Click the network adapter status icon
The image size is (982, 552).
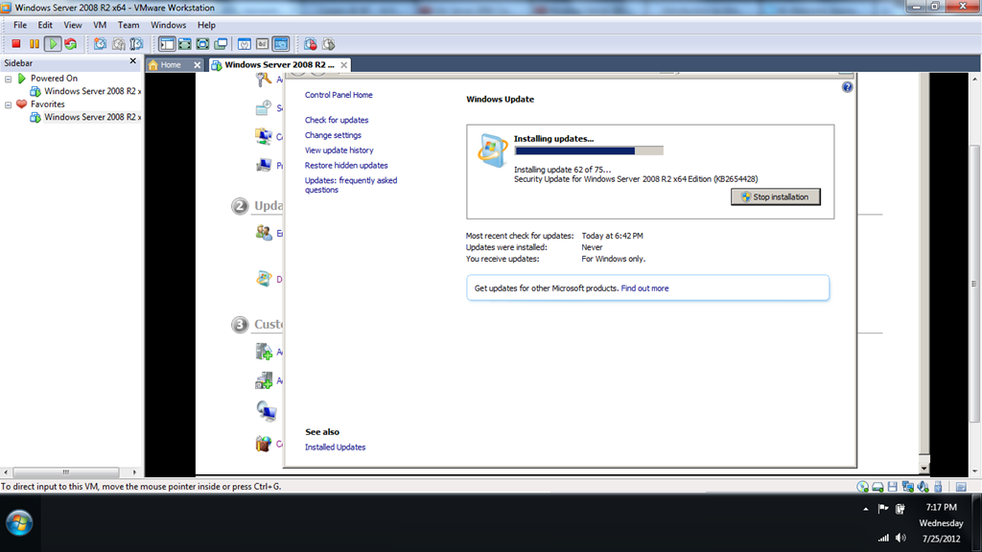[907, 487]
